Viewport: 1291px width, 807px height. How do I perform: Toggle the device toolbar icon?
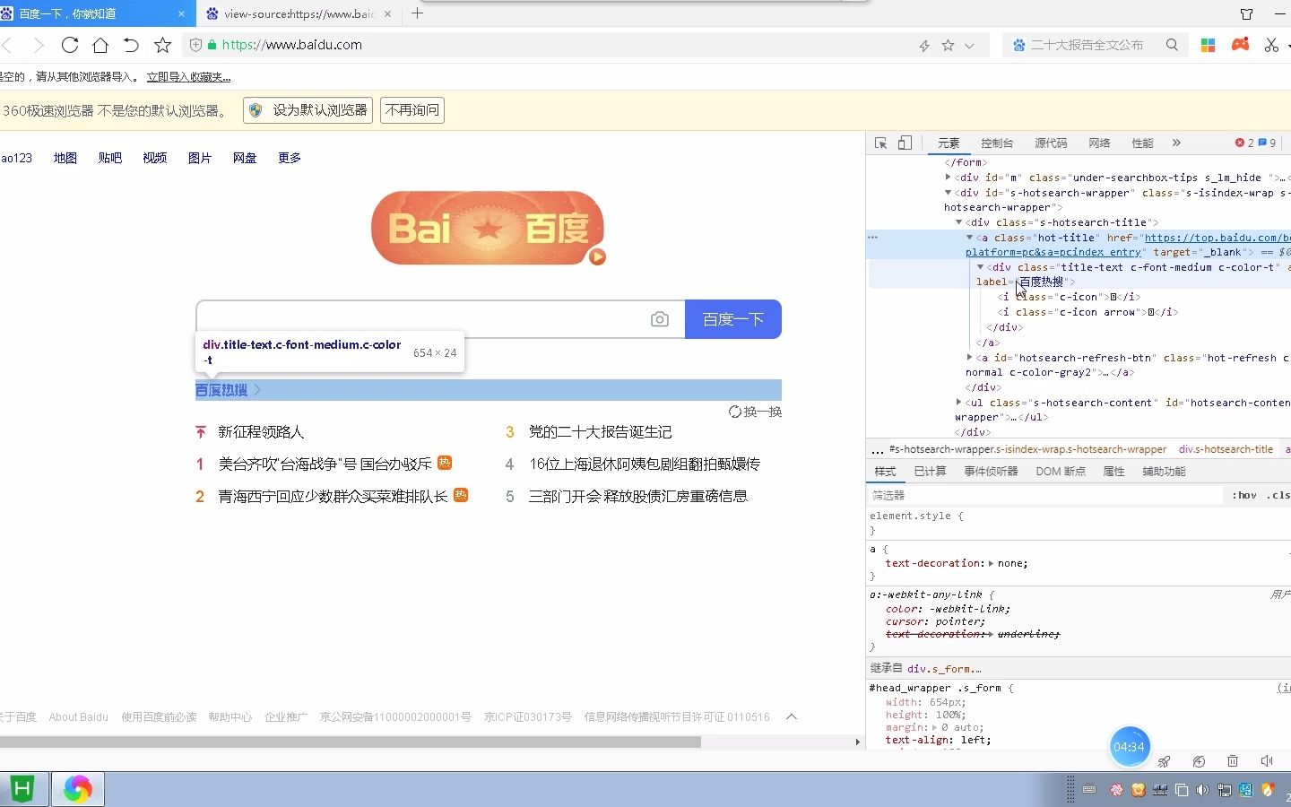(x=905, y=143)
